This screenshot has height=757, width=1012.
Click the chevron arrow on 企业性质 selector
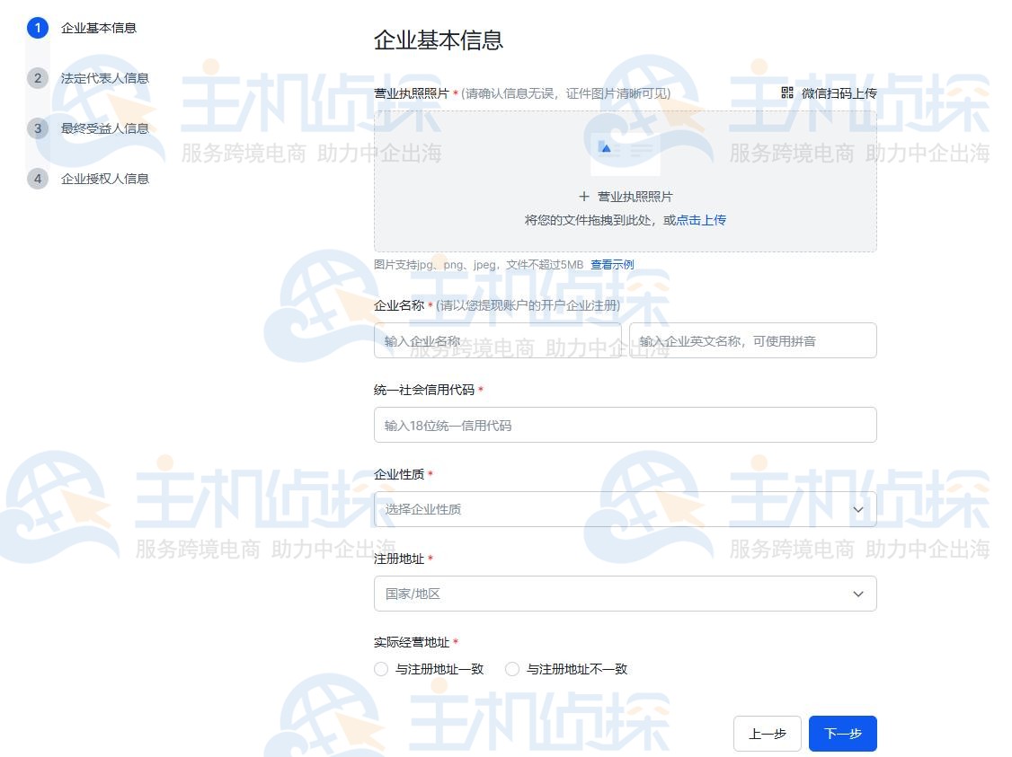pyautogui.click(x=857, y=509)
